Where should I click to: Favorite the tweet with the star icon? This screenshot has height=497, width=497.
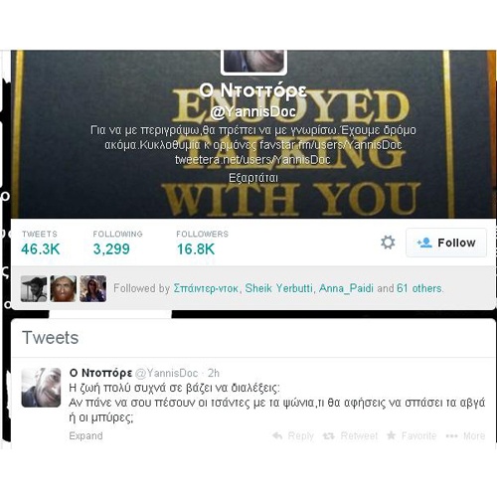coord(392,435)
